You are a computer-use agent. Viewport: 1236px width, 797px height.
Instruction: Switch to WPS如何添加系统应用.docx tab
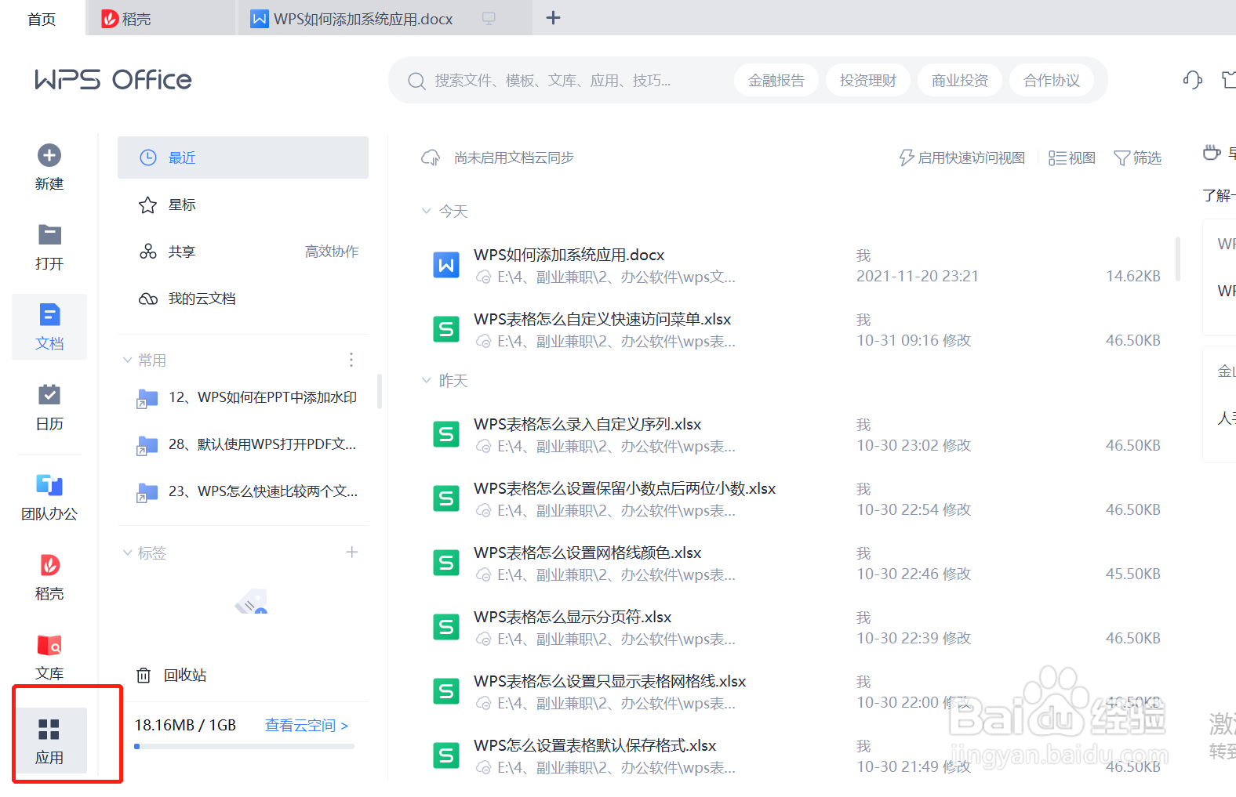pyautogui.click(x=384, y=19)
